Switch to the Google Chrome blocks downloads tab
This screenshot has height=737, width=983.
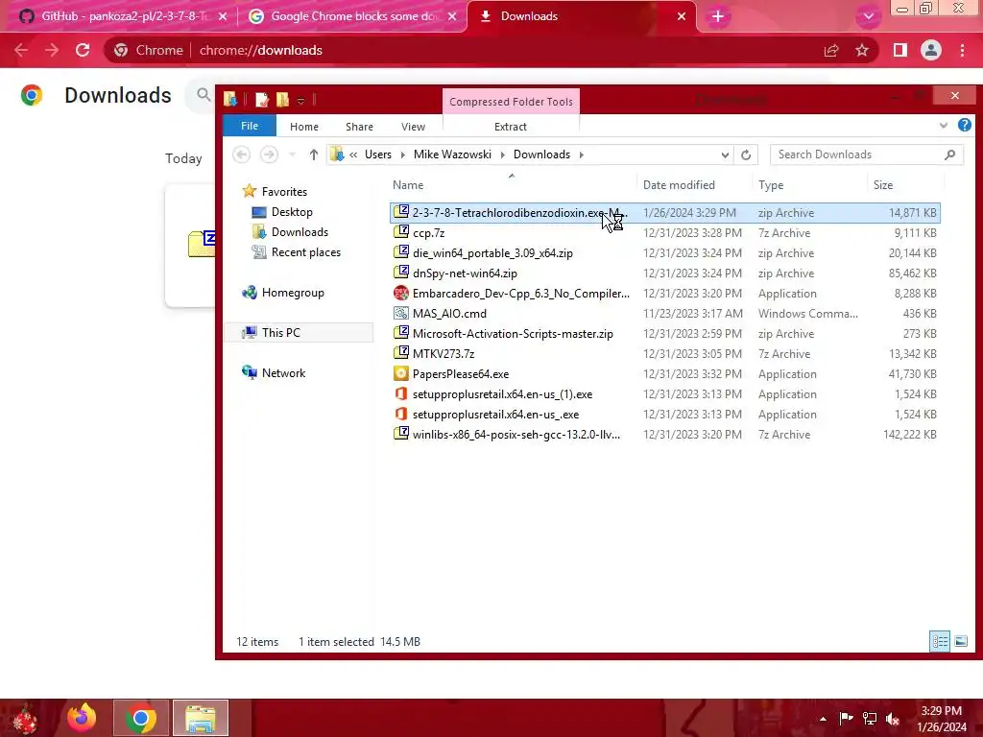pos(353,16)
